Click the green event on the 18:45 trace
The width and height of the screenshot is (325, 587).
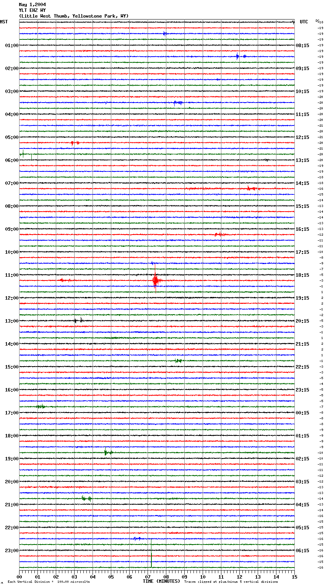point(108,452)
